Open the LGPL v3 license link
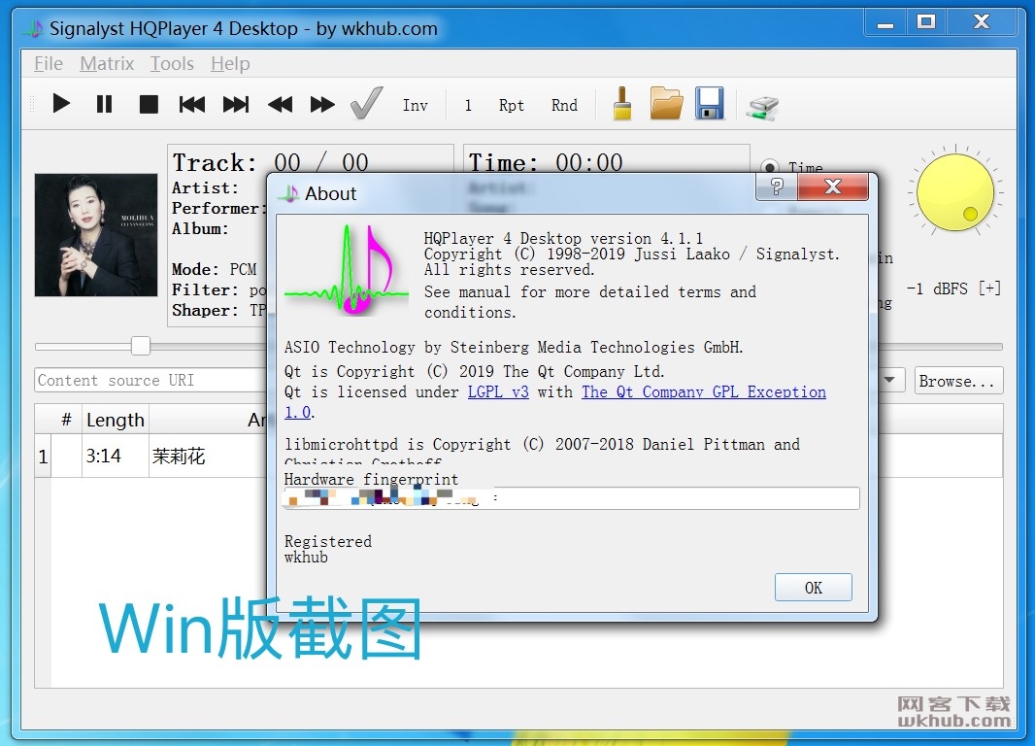This screenshot has height=746, width=1035. coord(498,392)
